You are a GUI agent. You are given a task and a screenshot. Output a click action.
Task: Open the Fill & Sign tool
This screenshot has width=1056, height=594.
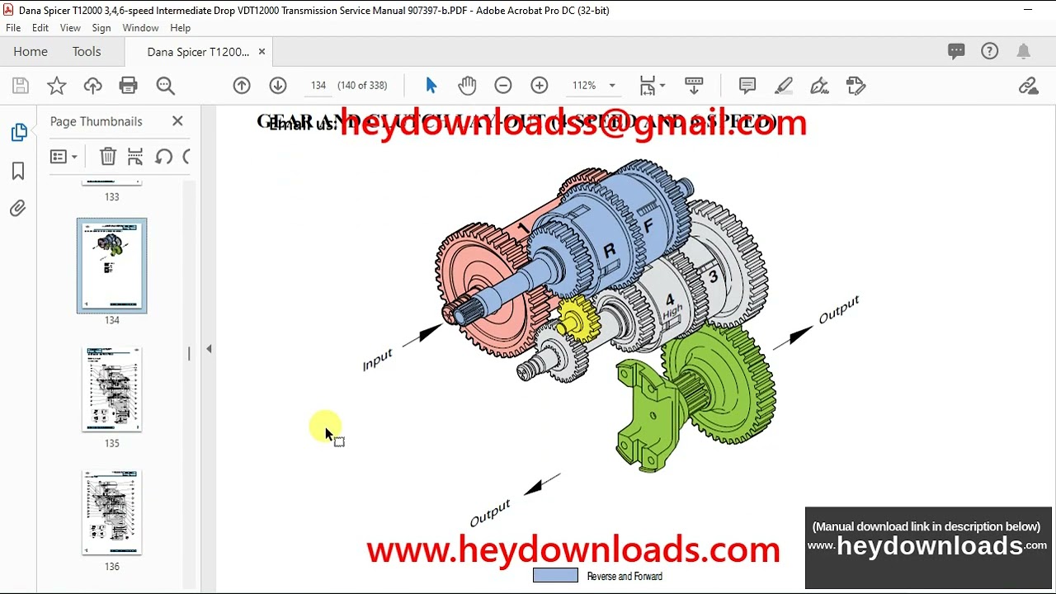coord(819,86)
